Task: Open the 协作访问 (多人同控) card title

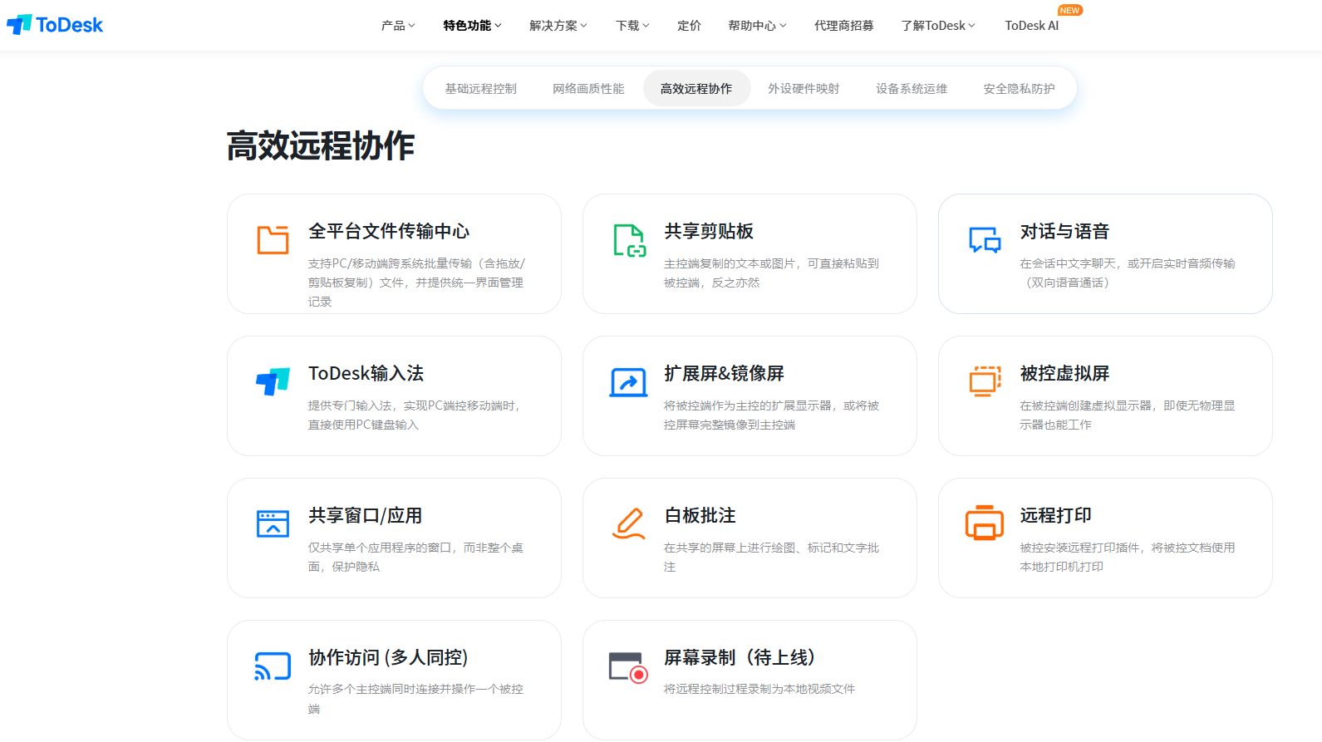Action: (x=388, y=657)
